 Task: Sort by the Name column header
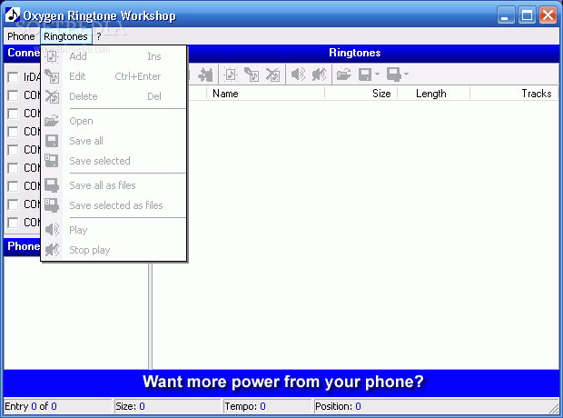(266, 94)
